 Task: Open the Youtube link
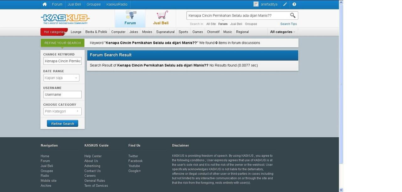[134, 166]
